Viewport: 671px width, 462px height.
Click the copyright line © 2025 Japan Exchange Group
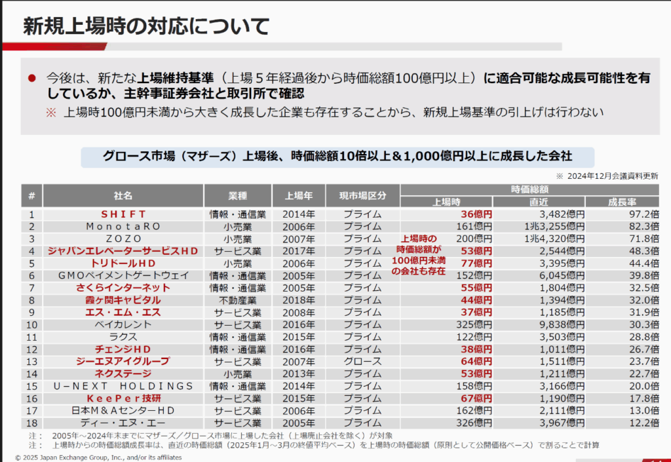coord(98,457)
